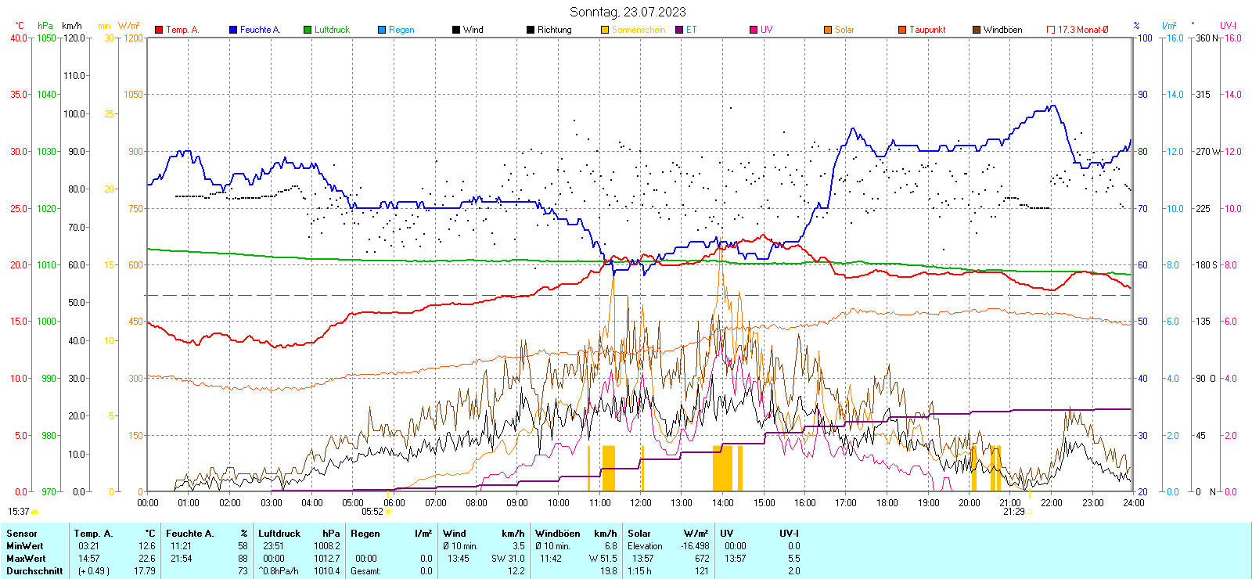Click the 12:00 marker on the time axis
This screenshot has height=579, width=1252.
click(x=641, y=503)
